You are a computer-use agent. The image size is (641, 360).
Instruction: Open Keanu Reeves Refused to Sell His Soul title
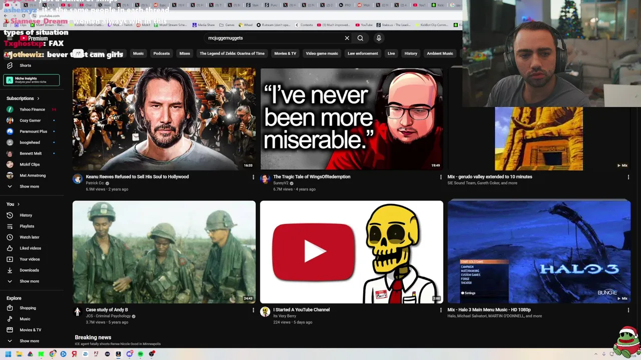coord(137,176)
